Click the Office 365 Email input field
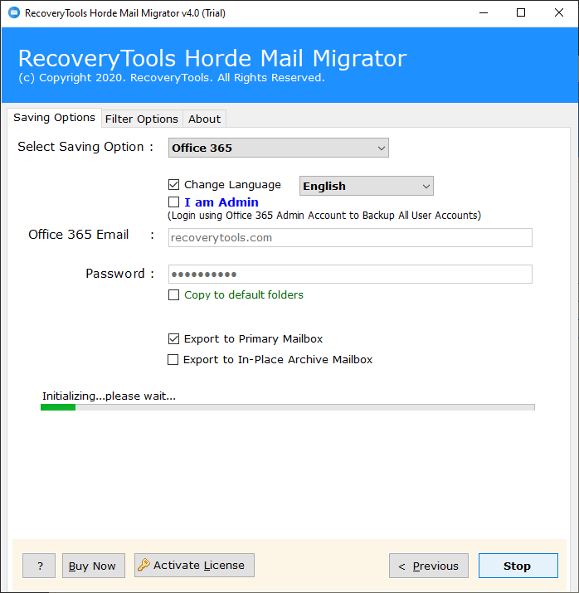Image resolution: width=579 pixels, height=593 pixels. click(x=350, y=237)
